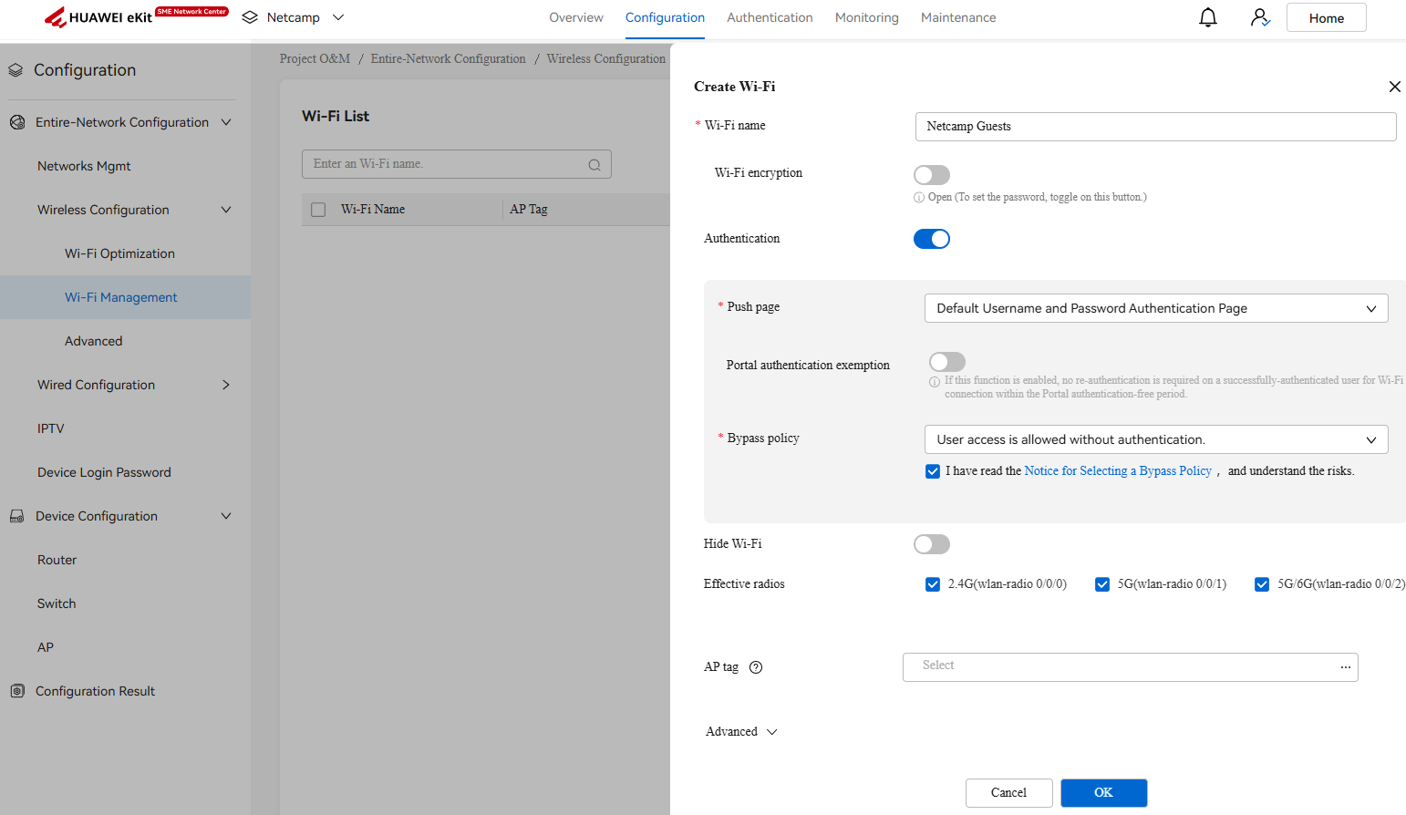Image resolution: width=1406 pixels, height=815 pixels.
Task: Switch to the Maintenance tab
Action: click(x=958, y=17)
